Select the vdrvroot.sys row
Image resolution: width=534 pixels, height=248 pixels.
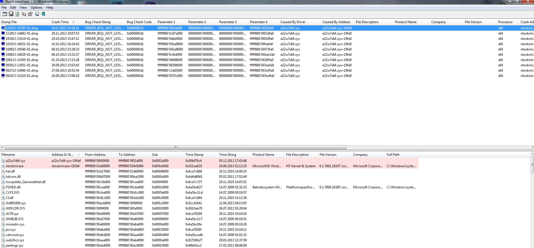pos(209,235)
